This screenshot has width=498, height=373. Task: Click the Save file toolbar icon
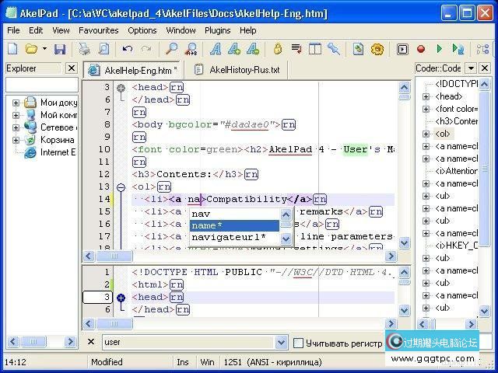pyautogui.click(x=60, y=49)
